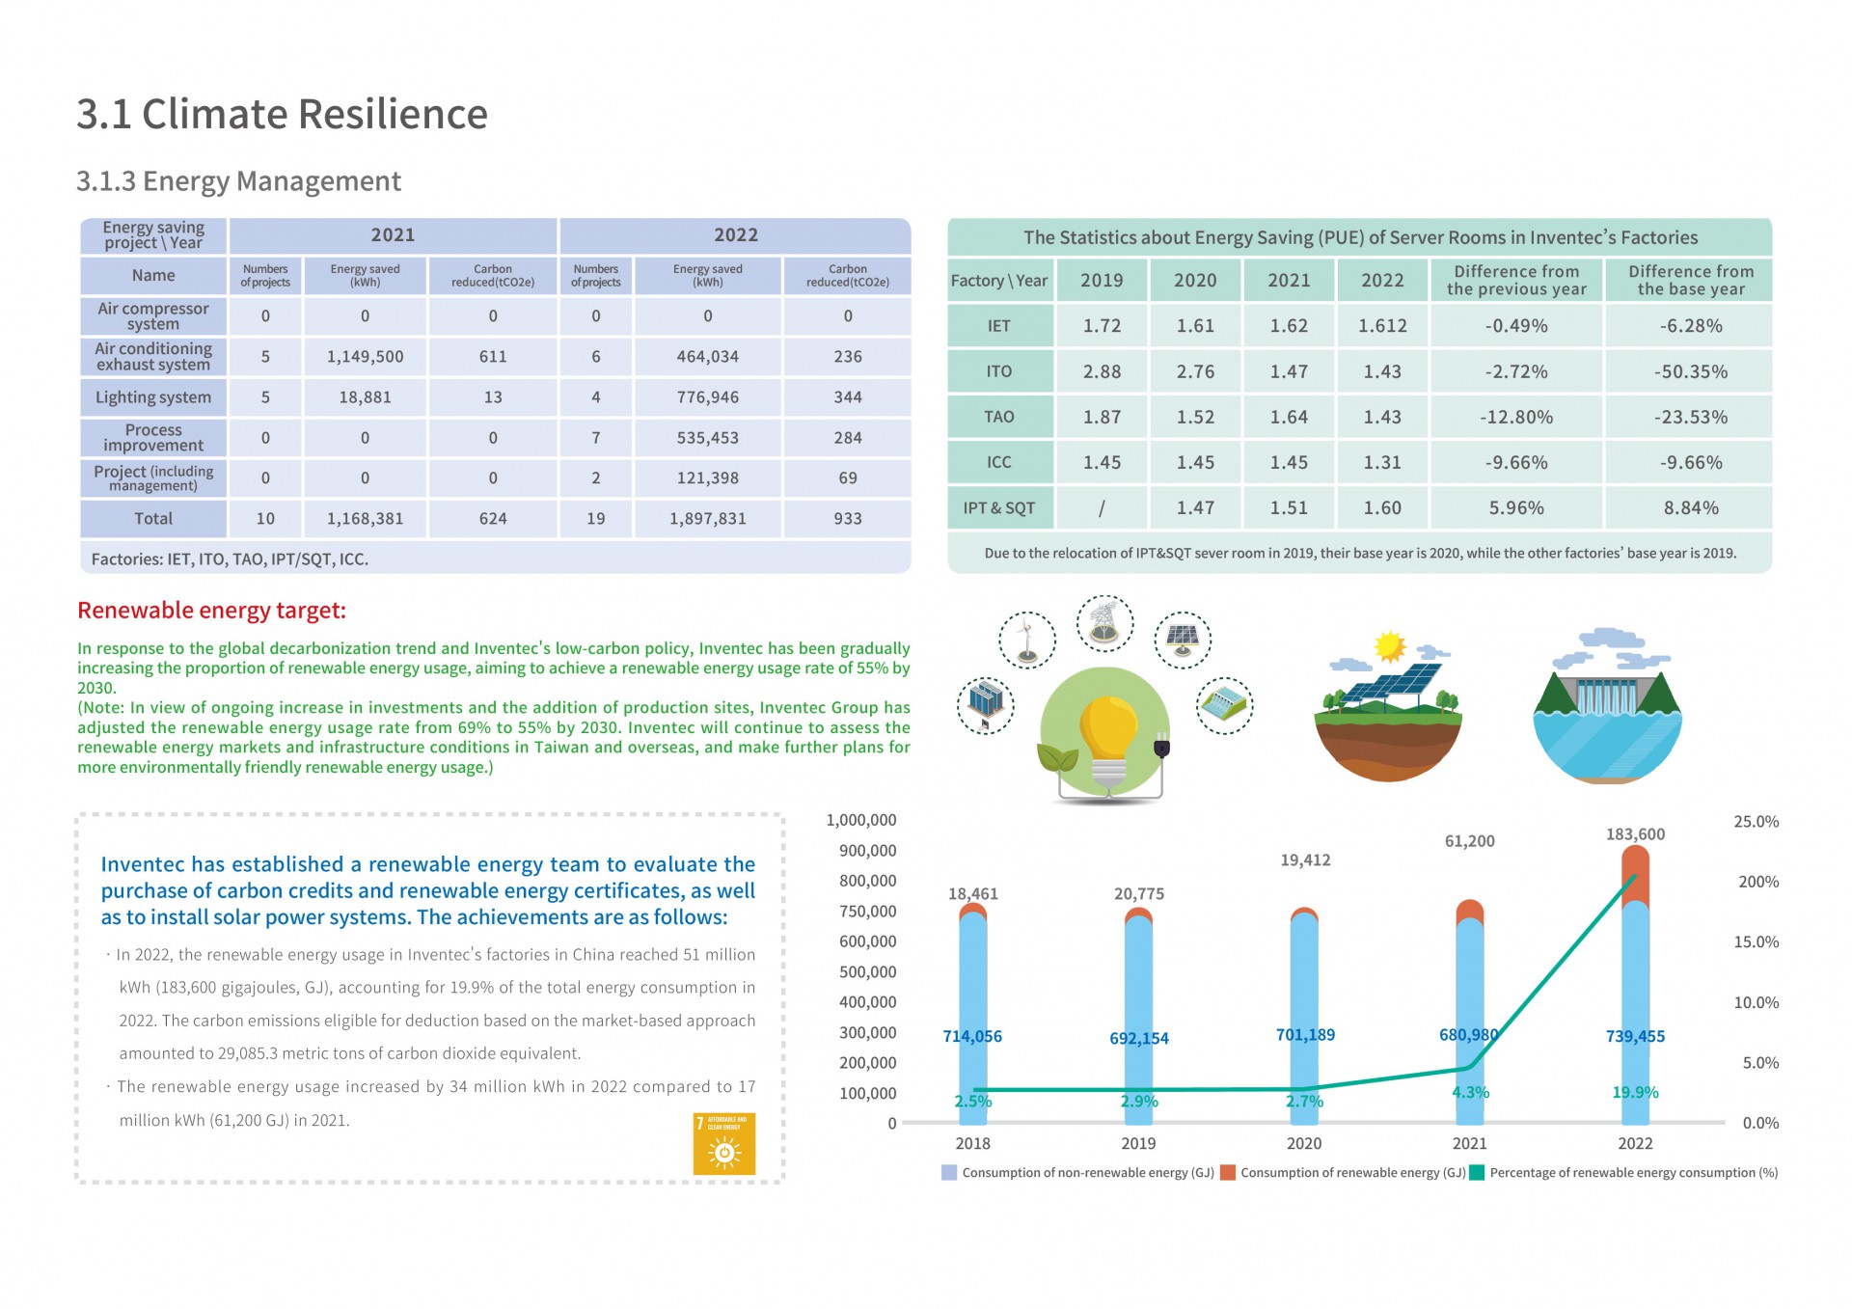Click the 1,168,381 total energy cell
This screenshot has height=1309, width=1852.
[365, 519]
